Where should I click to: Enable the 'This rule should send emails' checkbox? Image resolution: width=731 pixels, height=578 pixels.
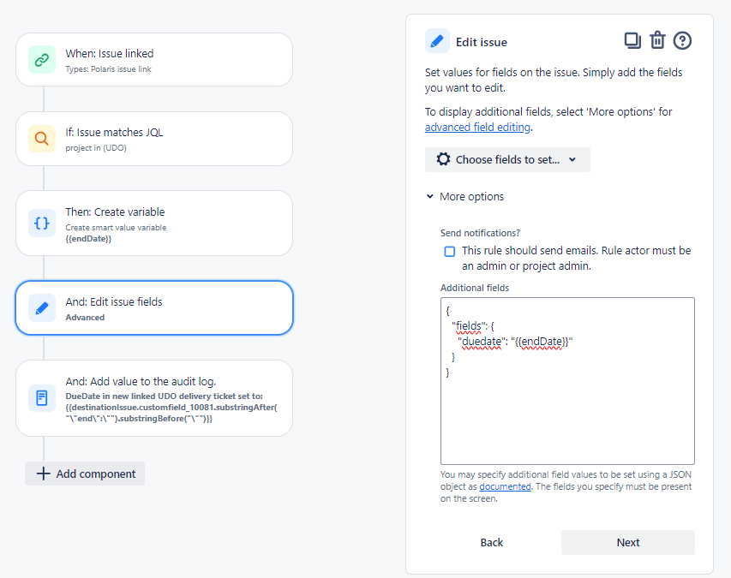coord(449,250)
